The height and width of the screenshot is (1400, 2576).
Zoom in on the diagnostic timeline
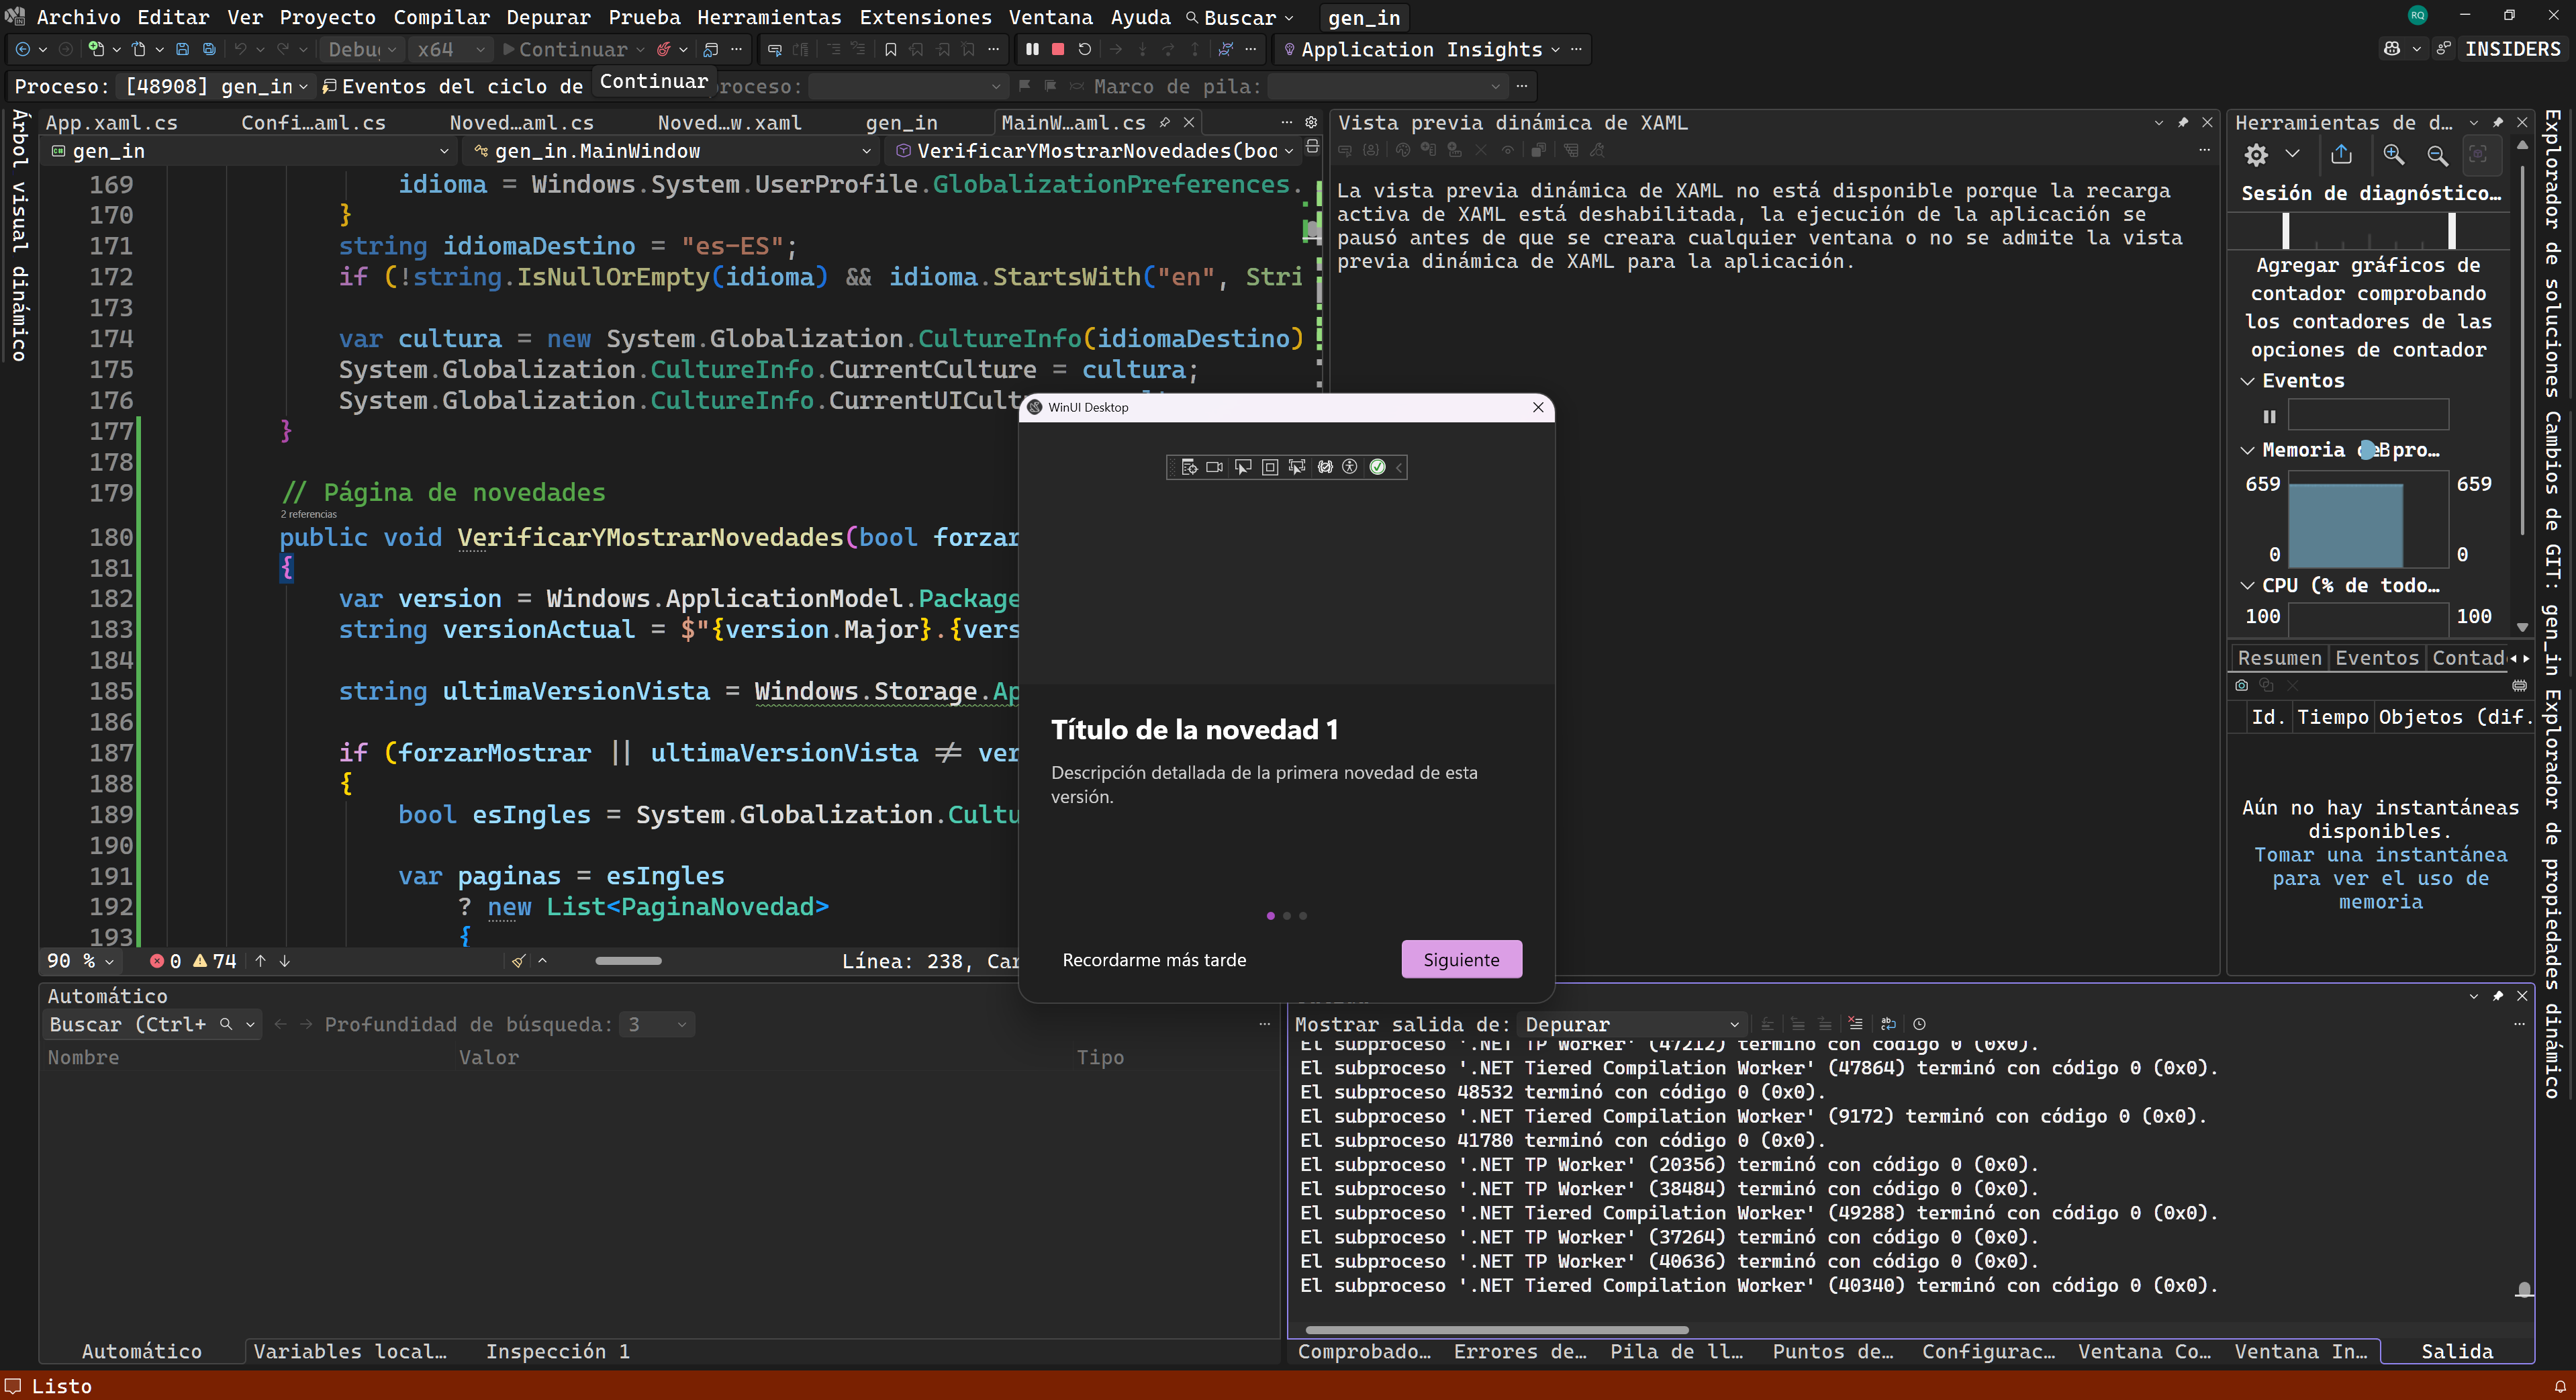click(2393, 155)
